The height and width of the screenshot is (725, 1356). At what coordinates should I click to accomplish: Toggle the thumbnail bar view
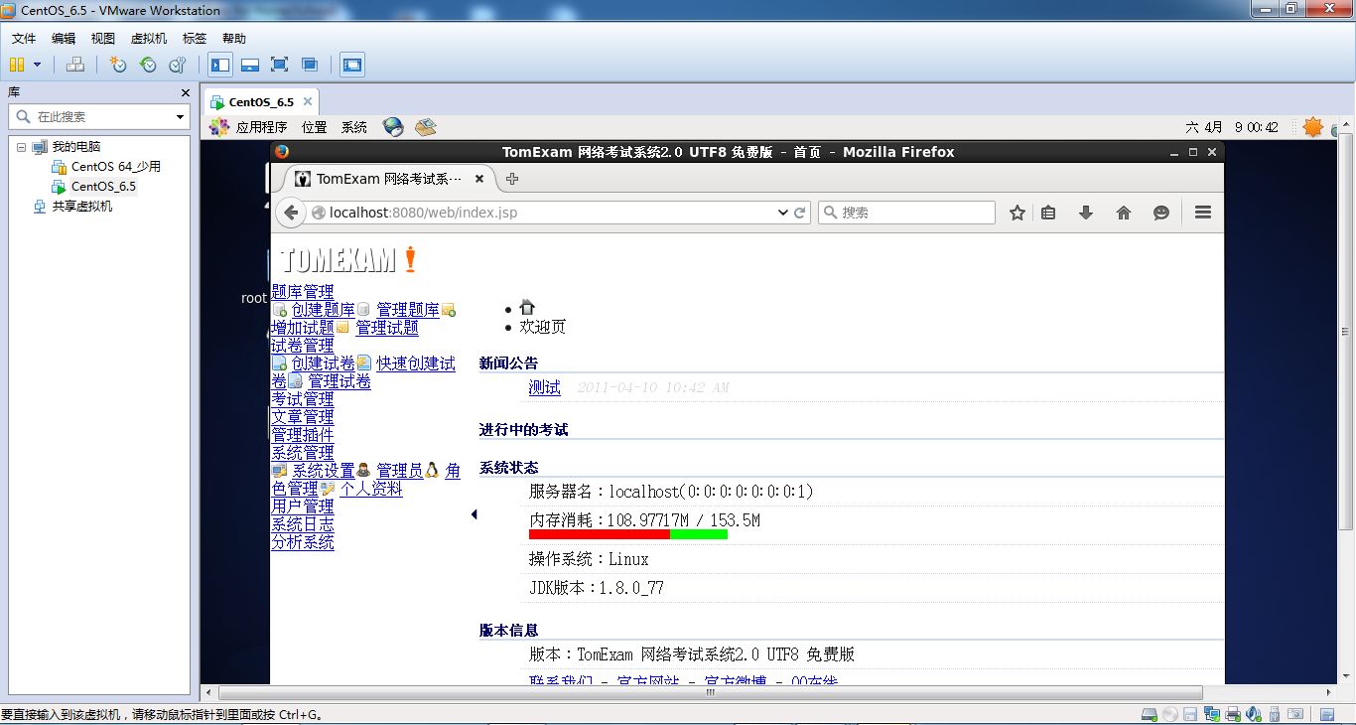[250, 65]
